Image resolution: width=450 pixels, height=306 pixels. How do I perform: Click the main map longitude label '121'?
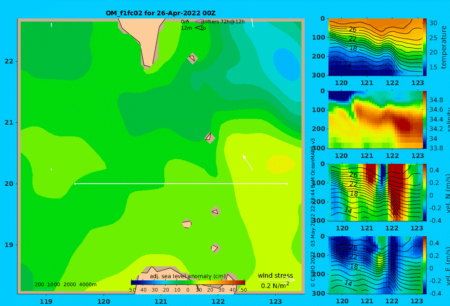click(x=161, y=301)
